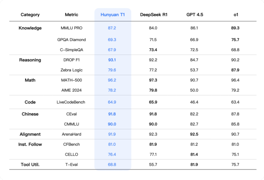Click the Category column header
264x180 pixels.
30,15
